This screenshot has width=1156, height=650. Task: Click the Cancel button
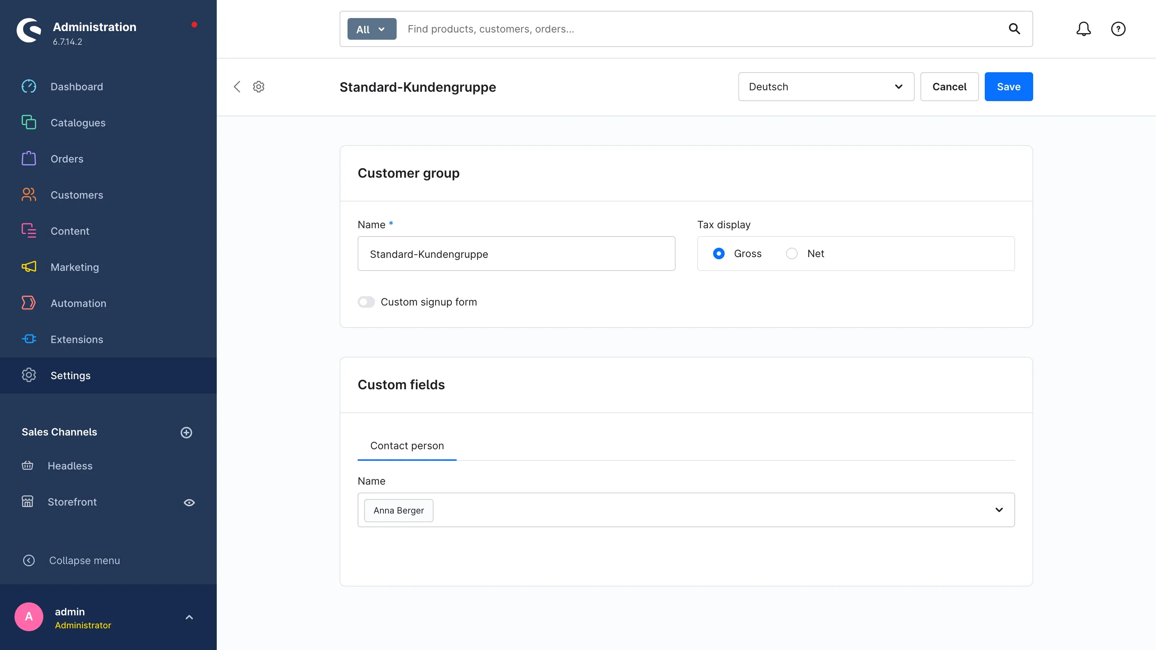tap(949, 87)
